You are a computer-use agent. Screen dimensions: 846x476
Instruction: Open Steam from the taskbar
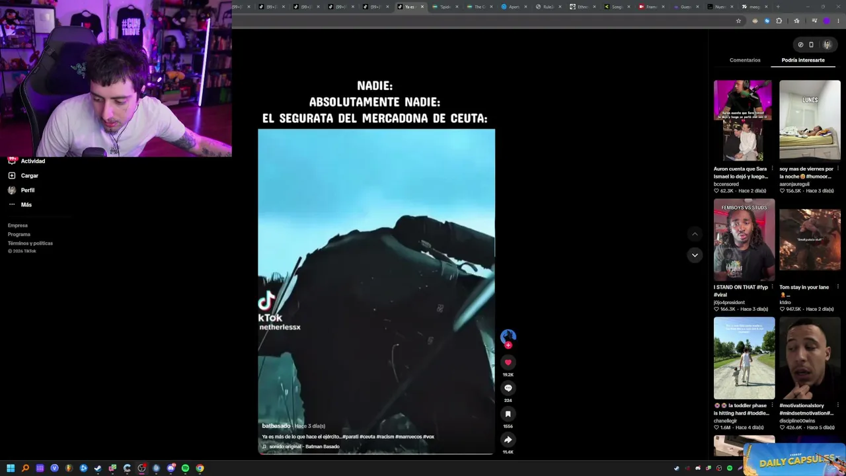point(98,468)
